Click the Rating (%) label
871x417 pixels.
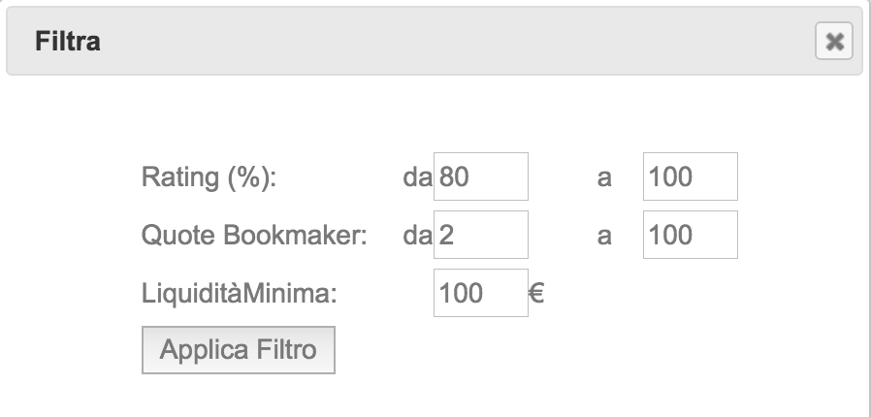[210, 178]
